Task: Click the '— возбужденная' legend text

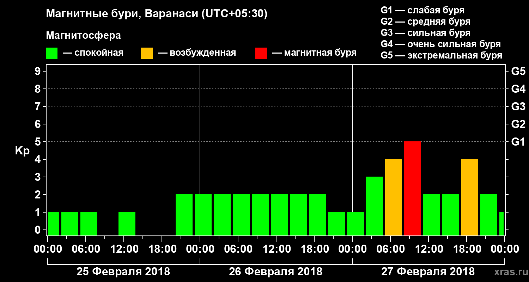Action: [x=197, y=53]
